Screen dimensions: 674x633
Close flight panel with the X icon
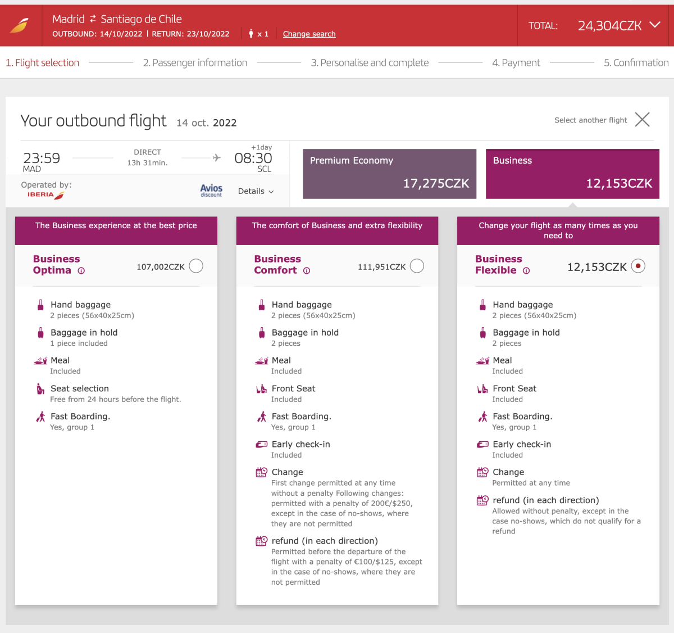pyautogui.click(x=642, y=120)
